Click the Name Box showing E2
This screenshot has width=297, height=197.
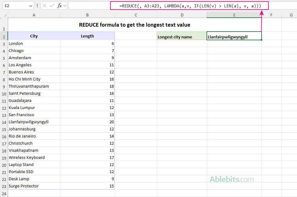[x=18, y=6]
